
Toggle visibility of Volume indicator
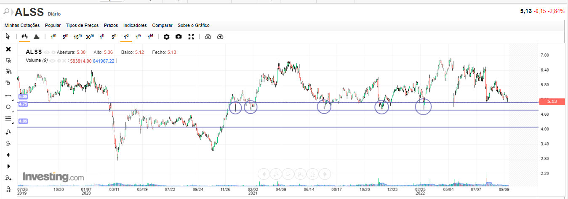click(52, 61)
